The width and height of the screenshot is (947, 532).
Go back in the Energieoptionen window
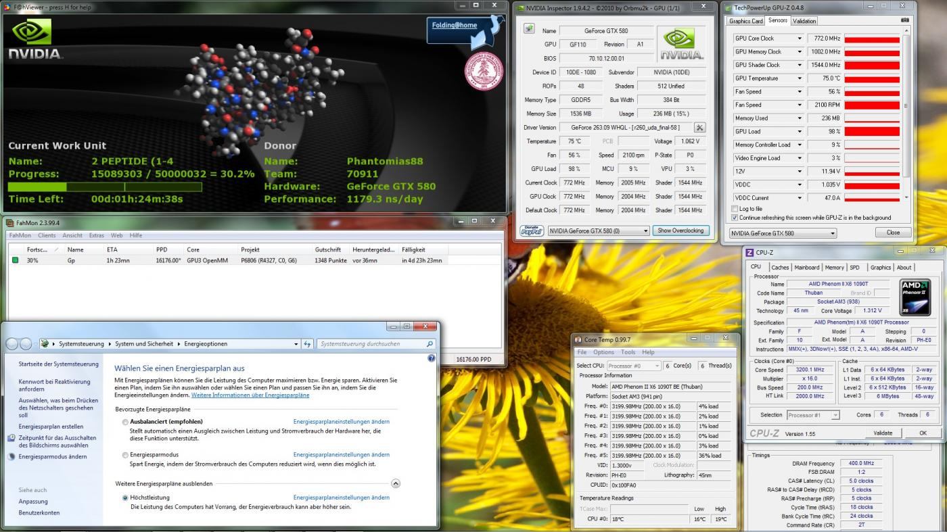coord(12,344)
